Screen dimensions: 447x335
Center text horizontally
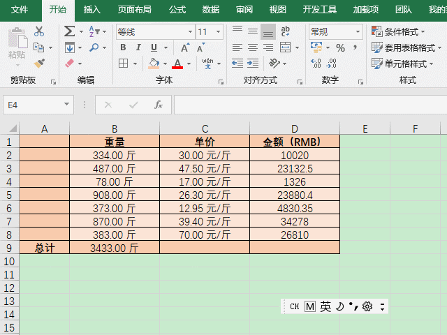[253, 47]
